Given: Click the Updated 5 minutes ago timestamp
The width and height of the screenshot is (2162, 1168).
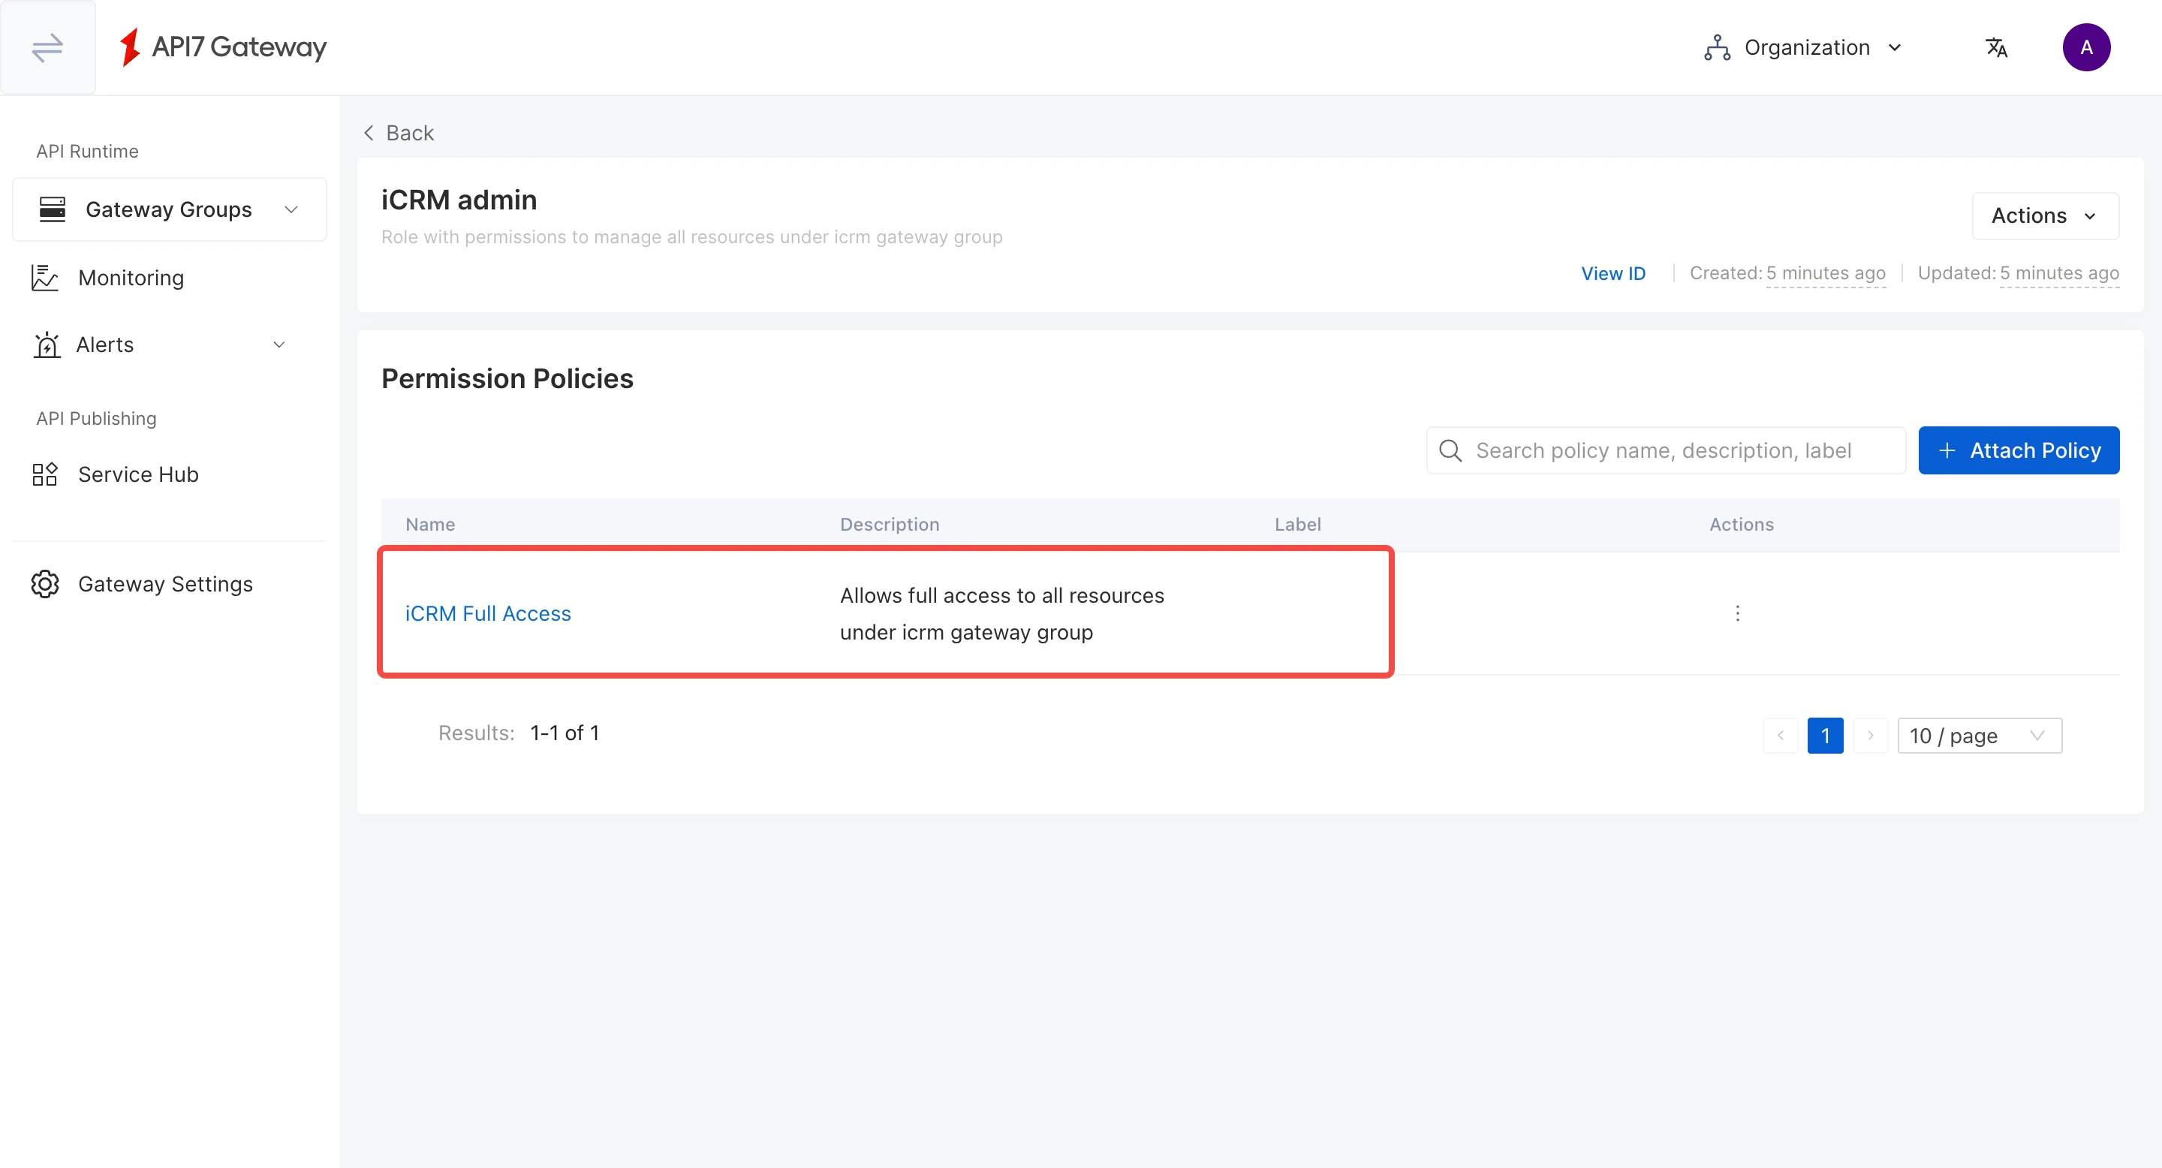Looking at the screenshot, I should pos(2018,273).
